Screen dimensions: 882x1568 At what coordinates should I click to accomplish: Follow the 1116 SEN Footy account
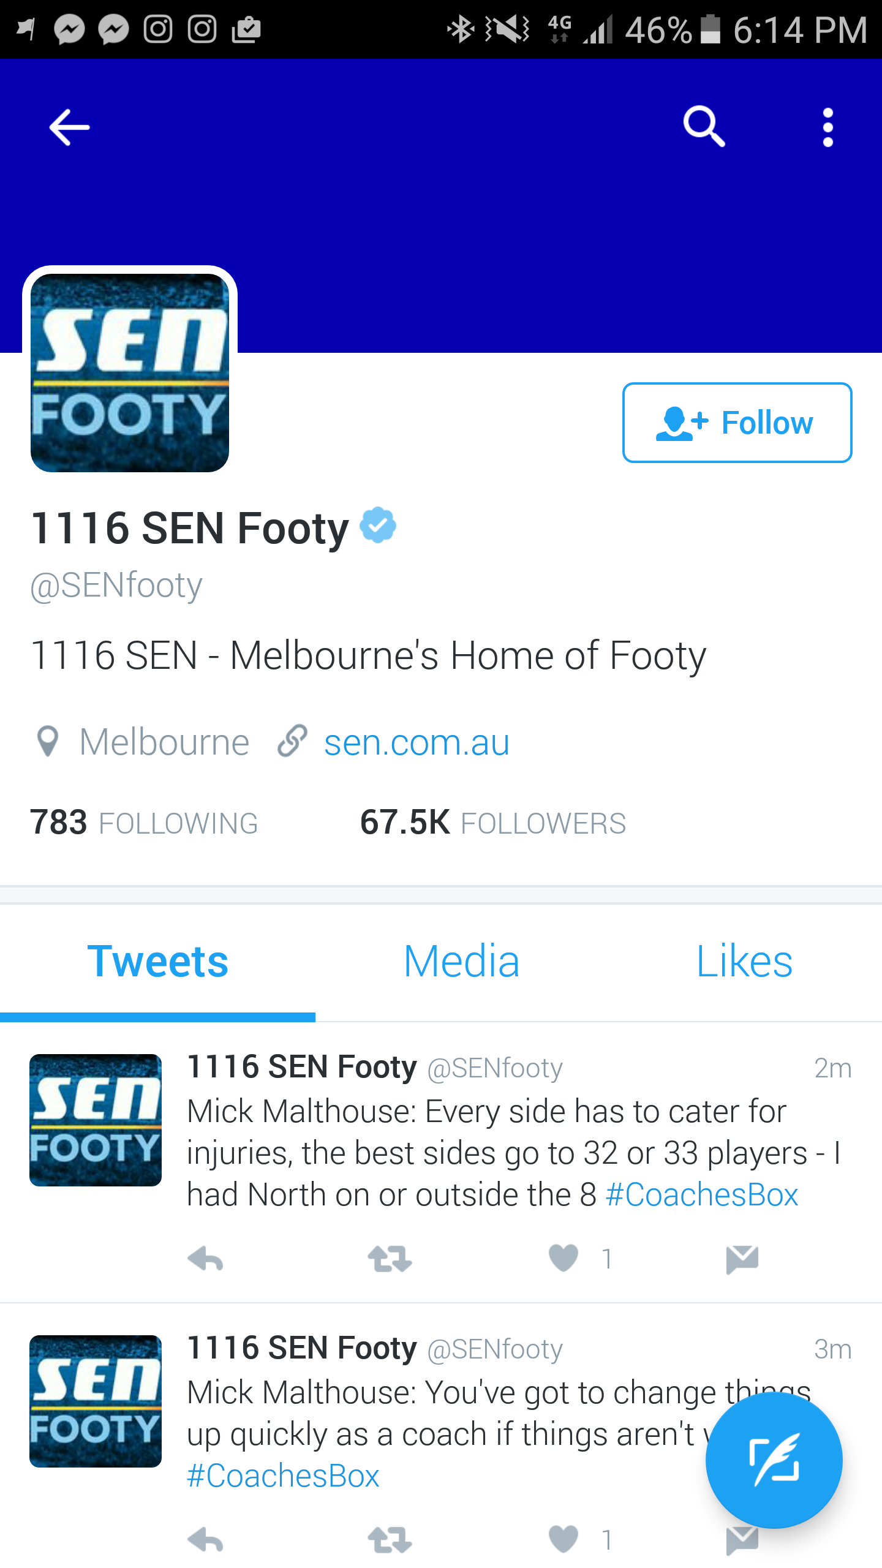737,423
